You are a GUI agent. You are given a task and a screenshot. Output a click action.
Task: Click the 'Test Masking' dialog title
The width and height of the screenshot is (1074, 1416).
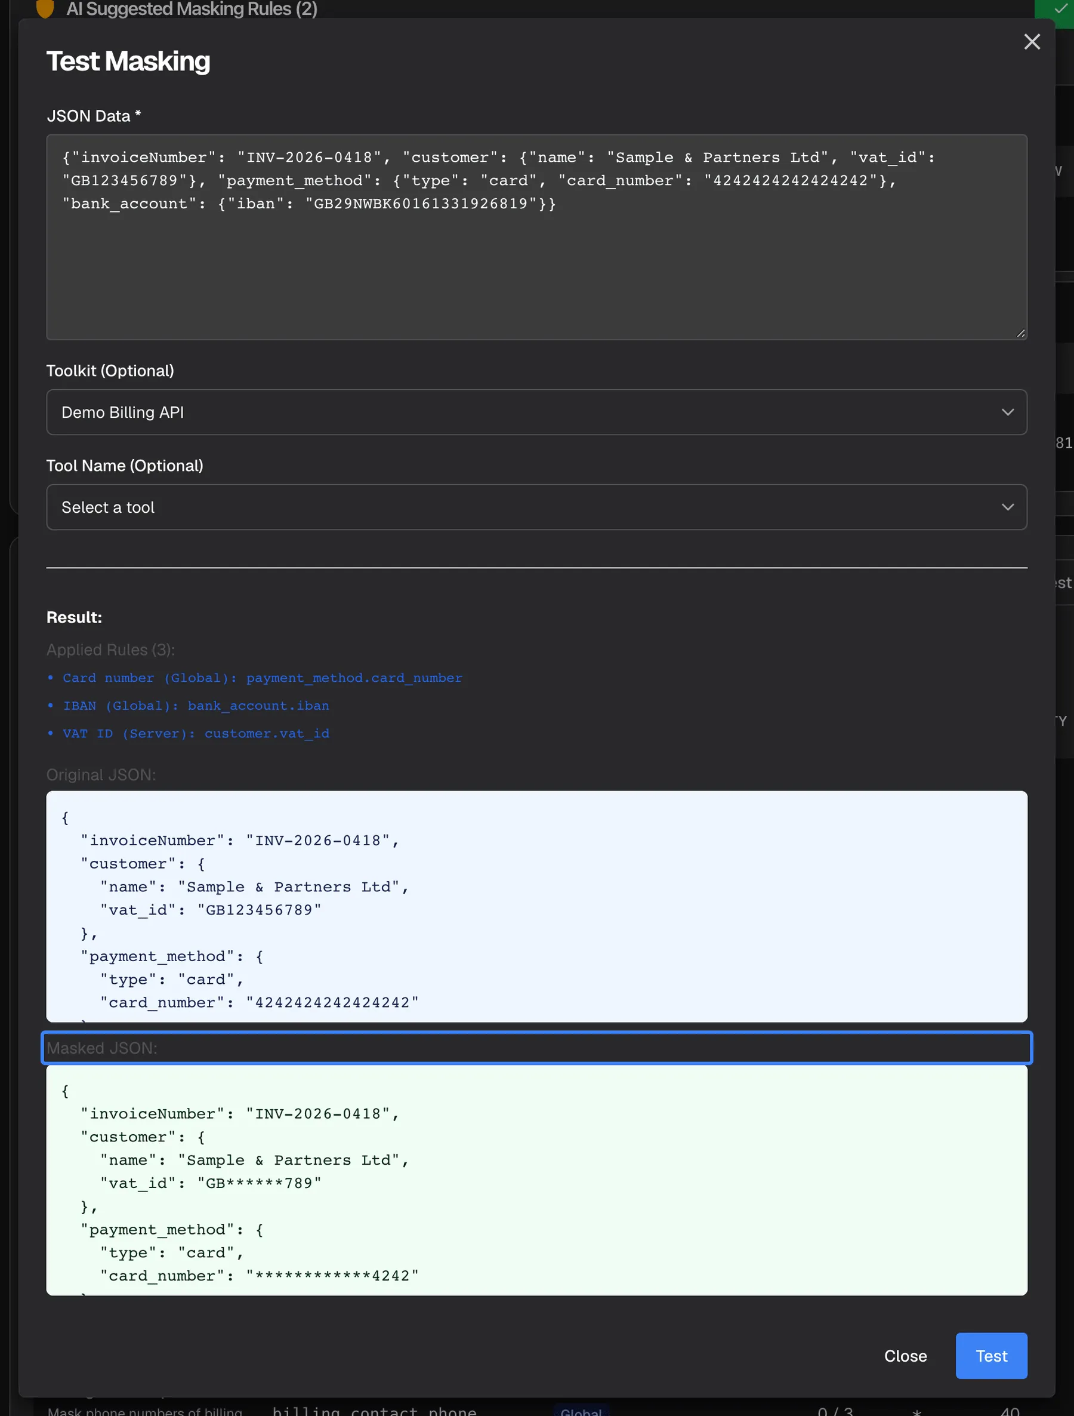pos(128,61)
